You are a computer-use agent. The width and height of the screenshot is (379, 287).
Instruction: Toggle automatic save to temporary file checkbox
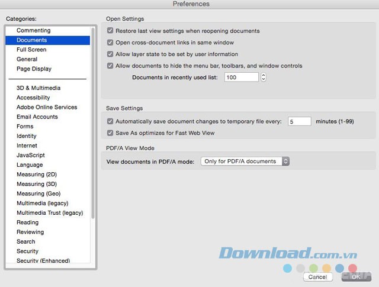(110, 121)
